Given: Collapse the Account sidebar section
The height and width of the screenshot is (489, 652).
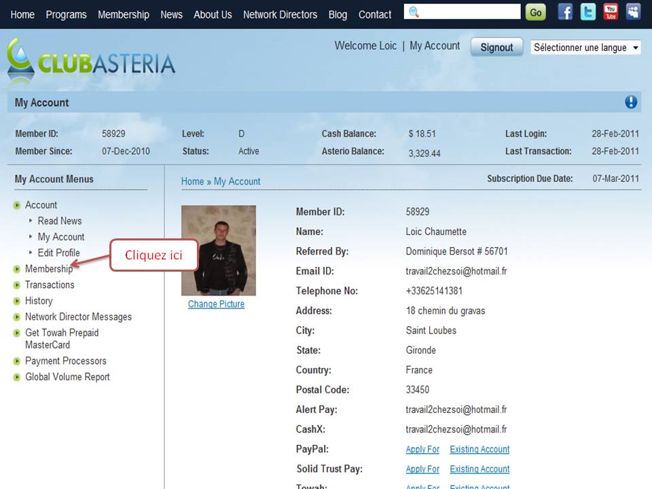Looking at the screenshot, I should click(x=41, y=205).
